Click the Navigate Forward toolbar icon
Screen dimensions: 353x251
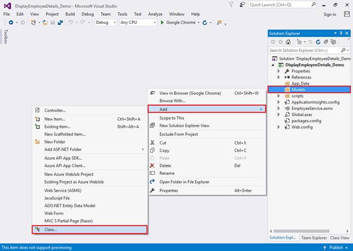[x=23, y=22]
